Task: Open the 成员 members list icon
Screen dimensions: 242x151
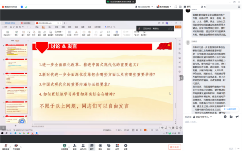Action: pyautogui.click(x=83, y=146)
